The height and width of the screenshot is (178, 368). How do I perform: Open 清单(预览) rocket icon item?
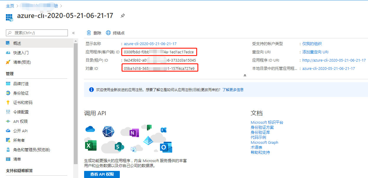coord(8,62)
